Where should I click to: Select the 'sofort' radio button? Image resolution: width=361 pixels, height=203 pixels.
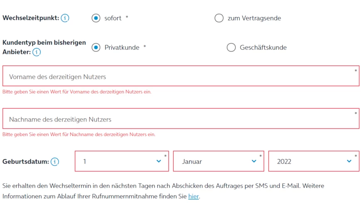click(x=96, y=18)
